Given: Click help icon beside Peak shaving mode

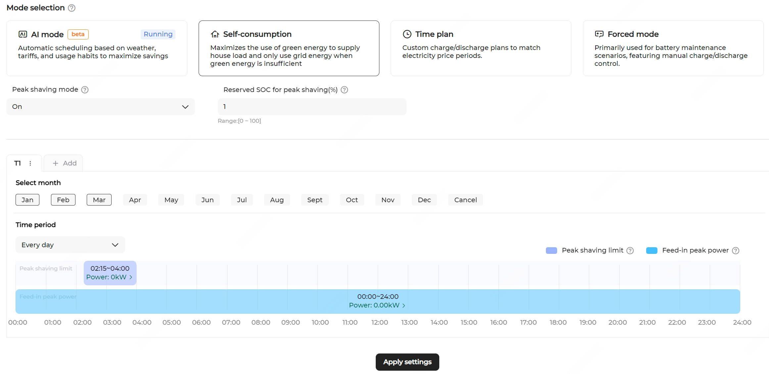Looking at the screenshot, I should (x=85, y=90).
